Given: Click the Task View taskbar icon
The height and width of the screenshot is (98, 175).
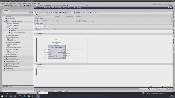Looking at the screenshot, I should coord(15,96).
